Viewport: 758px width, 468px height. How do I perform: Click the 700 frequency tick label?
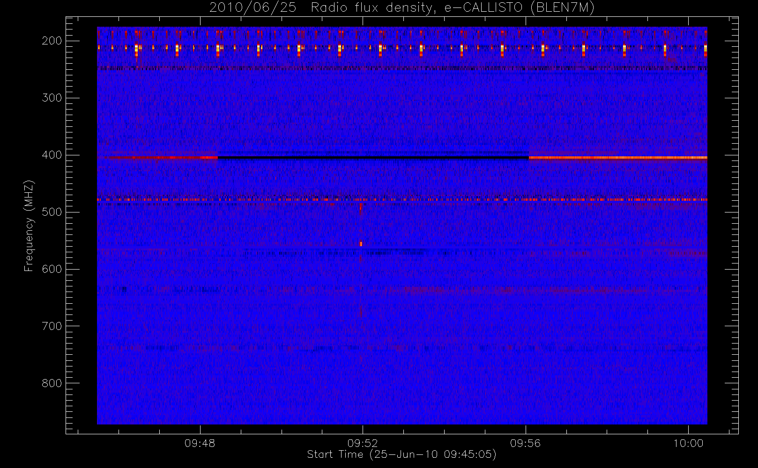click(x=52, y=326)
